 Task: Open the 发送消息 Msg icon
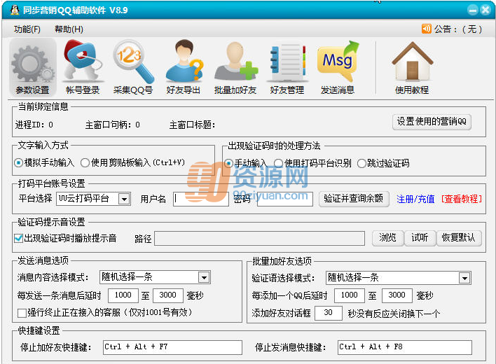[x=338, y=68]
